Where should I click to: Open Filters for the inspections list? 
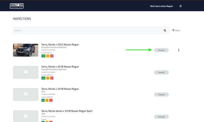tap(176, 30)
